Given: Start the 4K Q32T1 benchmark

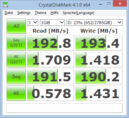Looking at the screenshot, I should coord(16,60).
